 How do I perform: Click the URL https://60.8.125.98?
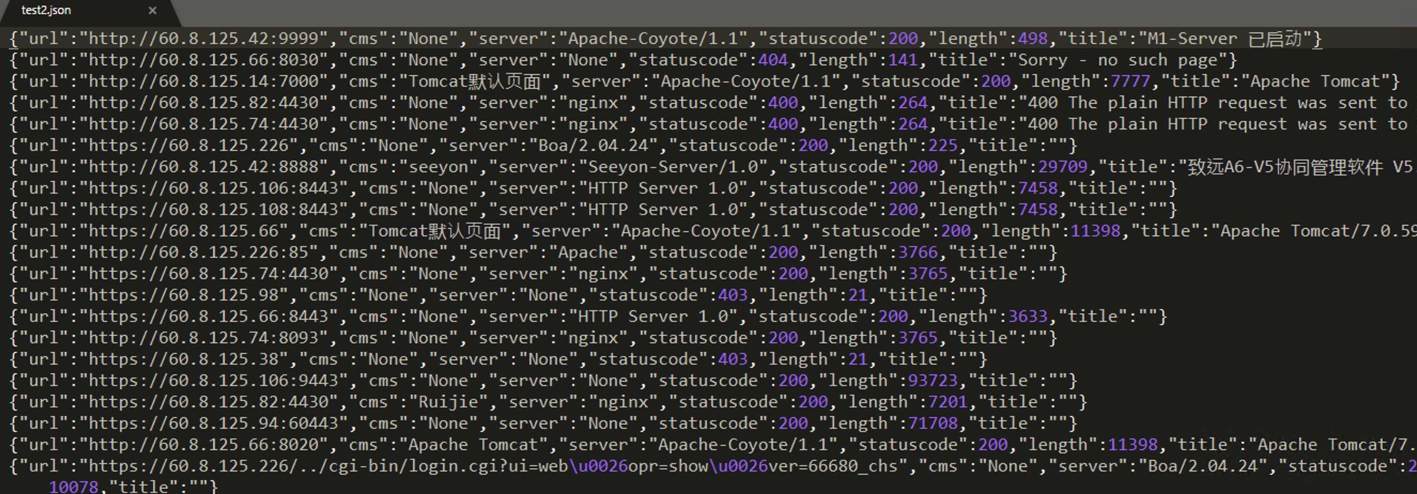tap(184, 296)
